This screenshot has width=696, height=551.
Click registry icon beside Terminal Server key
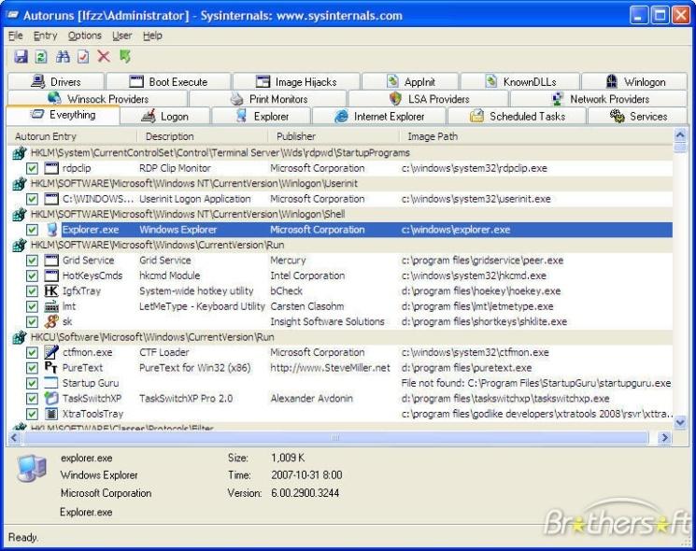[19, 153]
